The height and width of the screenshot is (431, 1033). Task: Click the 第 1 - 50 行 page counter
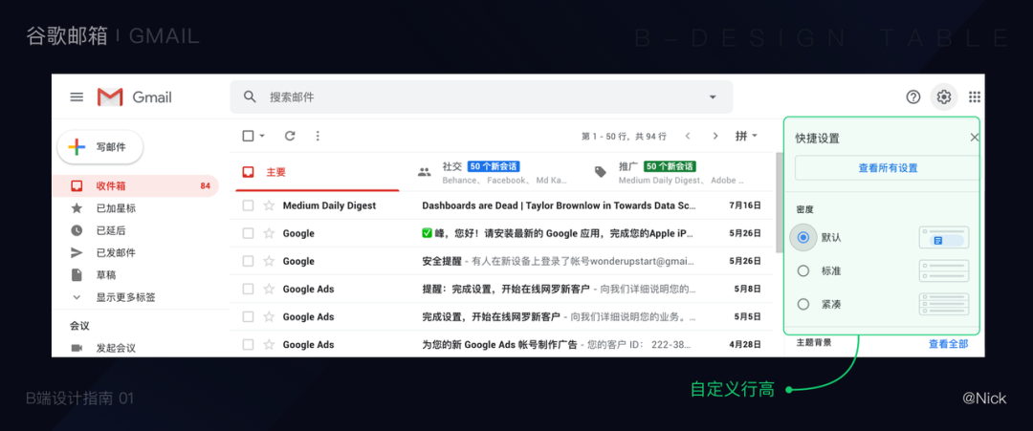[624, 137]
